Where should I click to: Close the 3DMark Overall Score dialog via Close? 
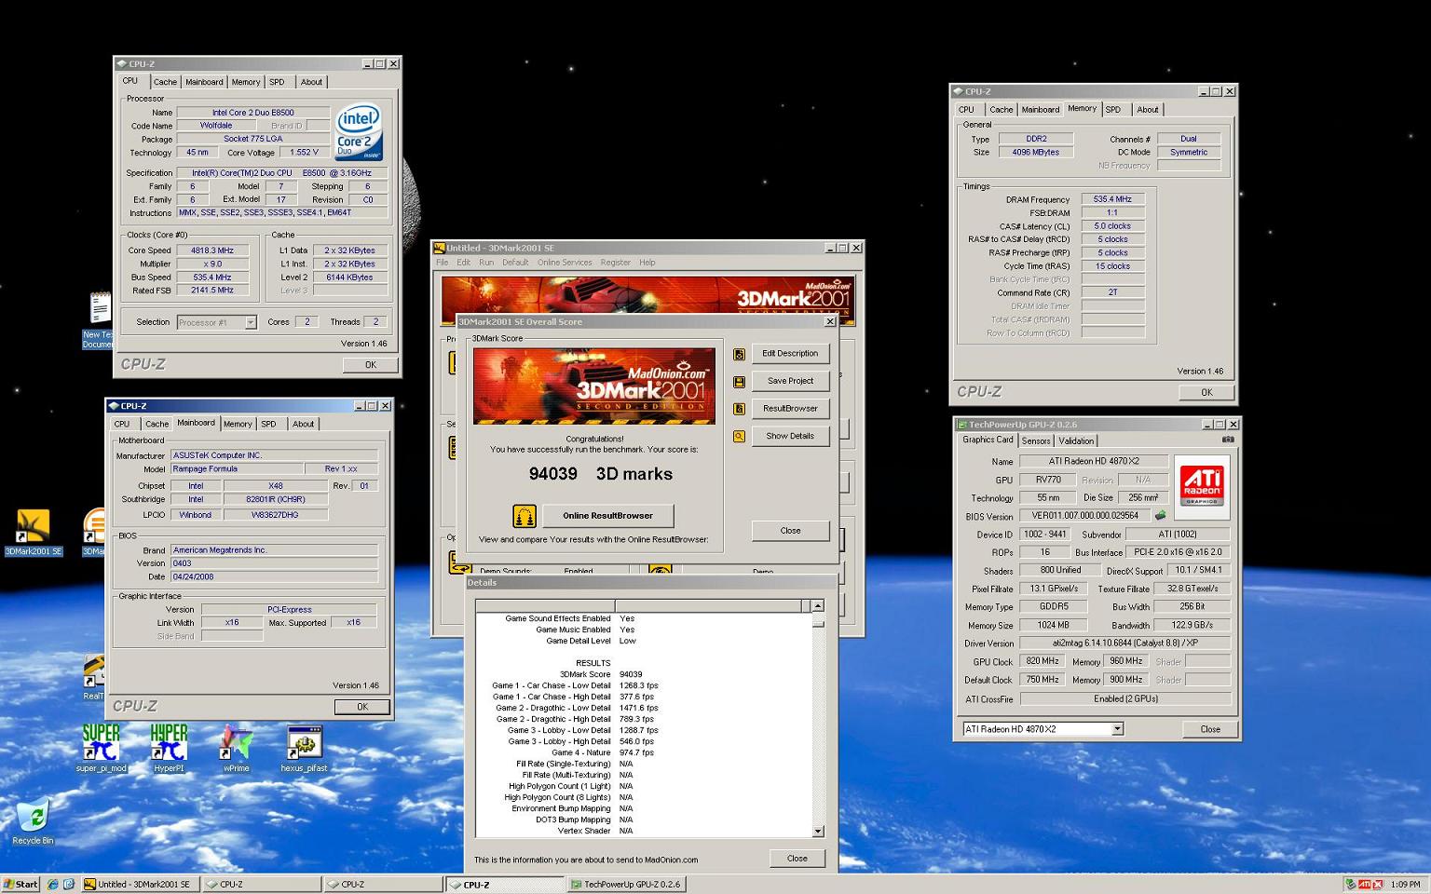tap(790, 531)
